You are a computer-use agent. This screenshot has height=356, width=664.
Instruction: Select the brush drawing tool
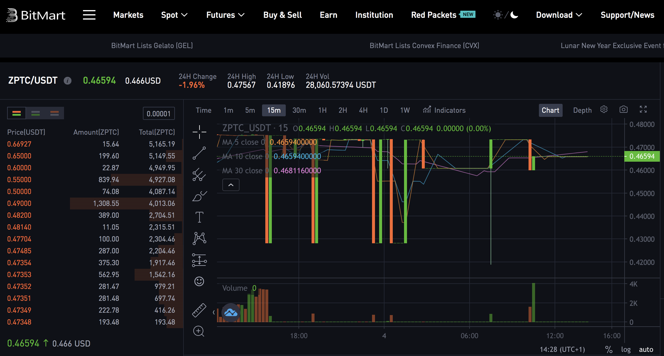199,196
